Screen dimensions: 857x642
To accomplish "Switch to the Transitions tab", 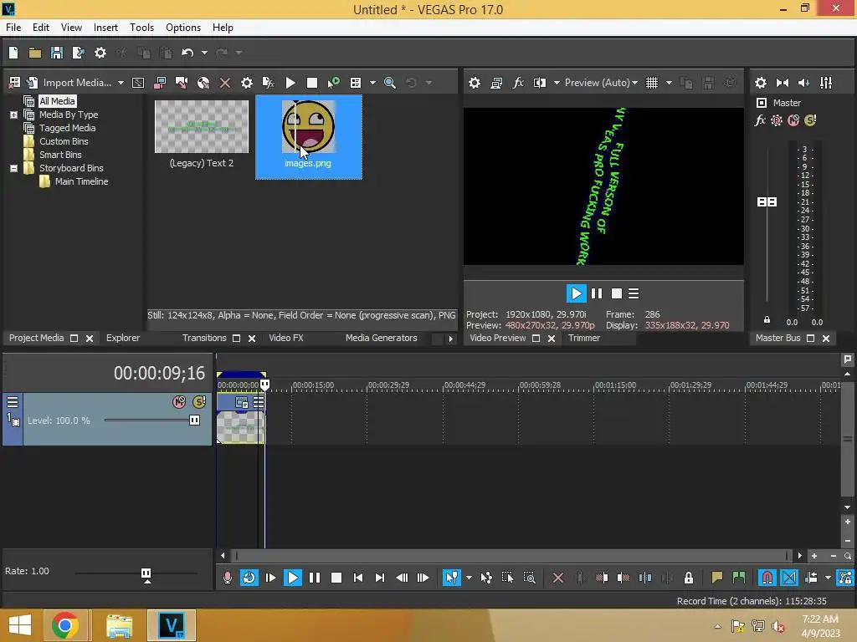I will pos(204,338).
